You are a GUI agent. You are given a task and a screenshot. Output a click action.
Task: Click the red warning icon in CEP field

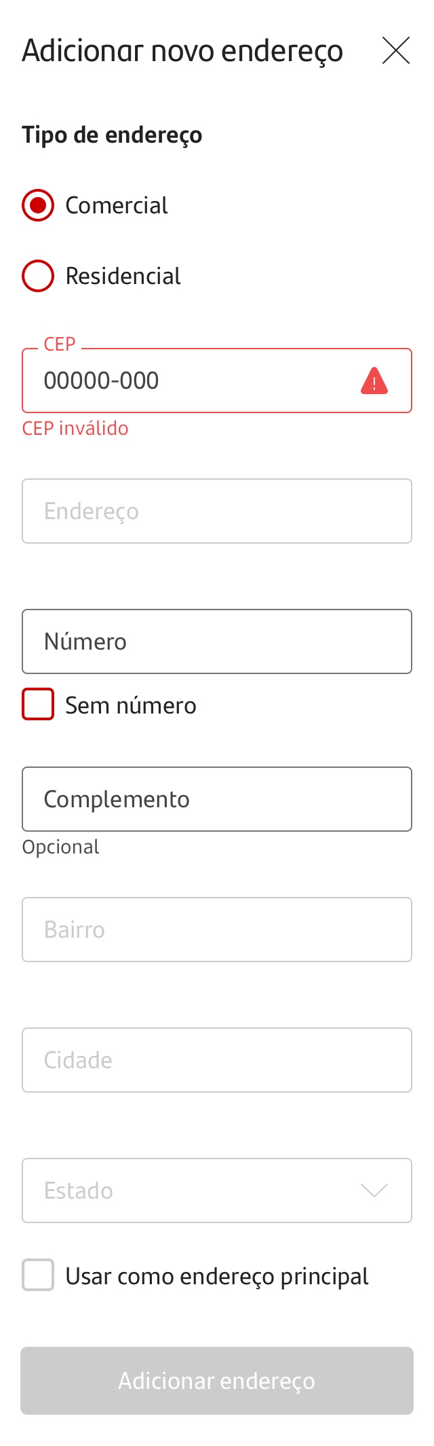[374, 381]
